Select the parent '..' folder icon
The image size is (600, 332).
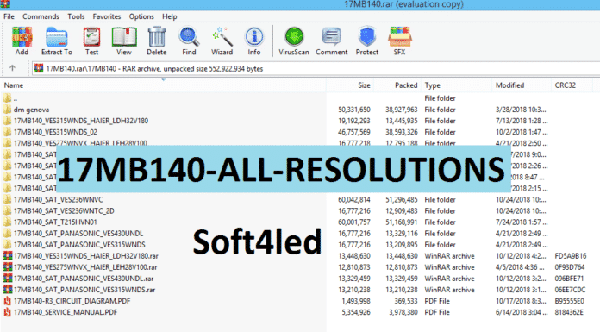7,98
